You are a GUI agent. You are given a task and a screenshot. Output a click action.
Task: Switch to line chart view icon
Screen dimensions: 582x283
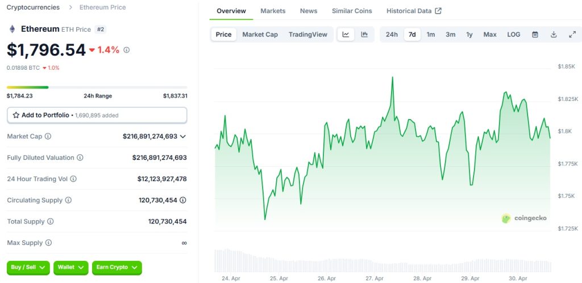point(346,35)
